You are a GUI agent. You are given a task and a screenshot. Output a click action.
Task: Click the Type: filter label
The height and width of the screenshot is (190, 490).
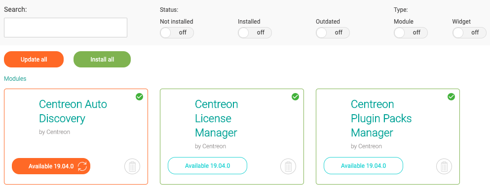(401, 10)
